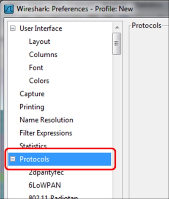This screenshot has width=169, height=199.
Task: Click the scrollbar up arrow
Action: point(117,27)
